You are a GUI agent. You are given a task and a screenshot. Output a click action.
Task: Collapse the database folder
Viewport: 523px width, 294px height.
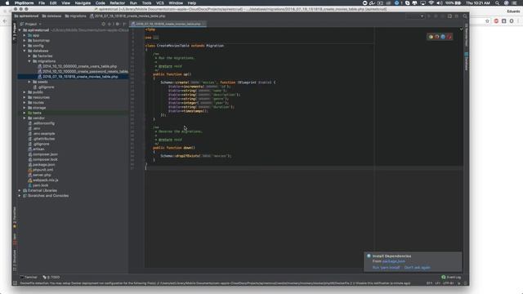click(25, 51)
